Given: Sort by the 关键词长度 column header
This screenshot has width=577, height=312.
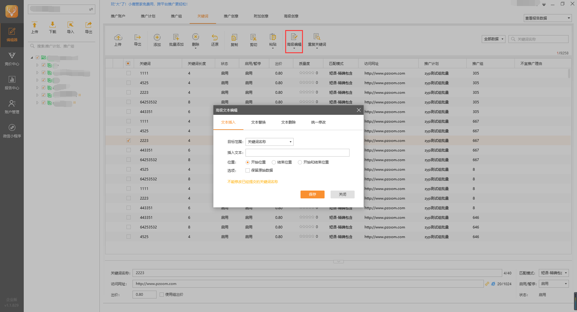Looking at the screenshot, I should point(198,63).
